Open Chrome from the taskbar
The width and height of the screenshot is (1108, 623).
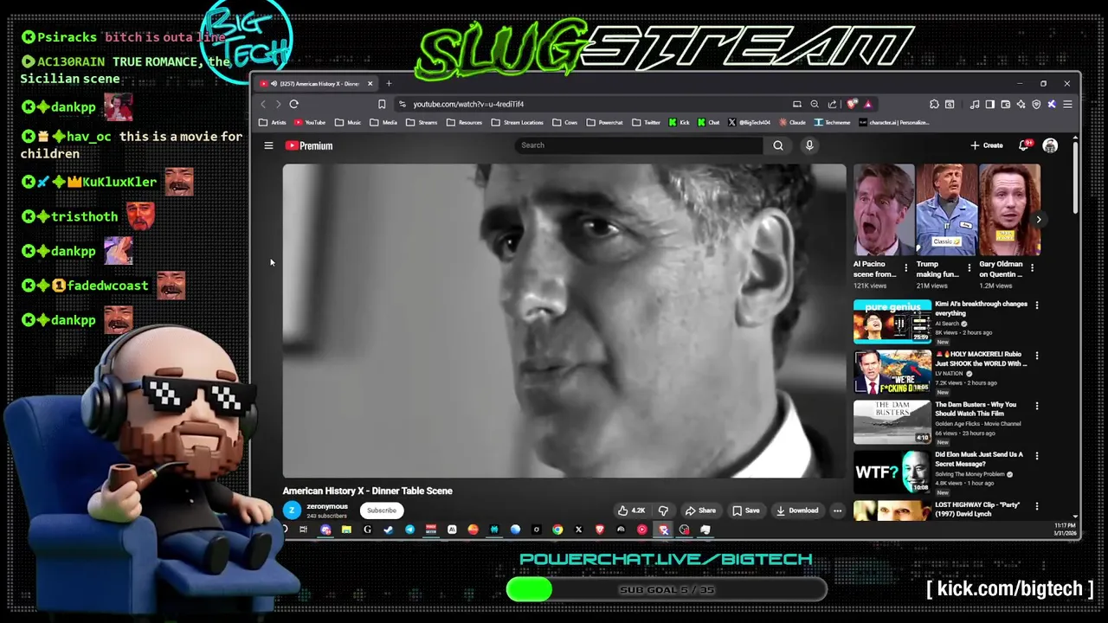click(557, 530)
